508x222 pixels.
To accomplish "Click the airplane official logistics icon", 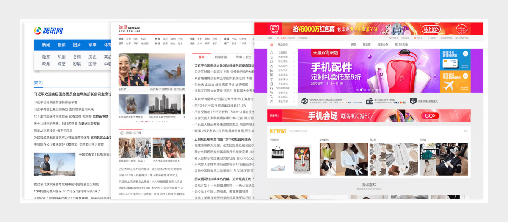I will (x=305, y=101).
